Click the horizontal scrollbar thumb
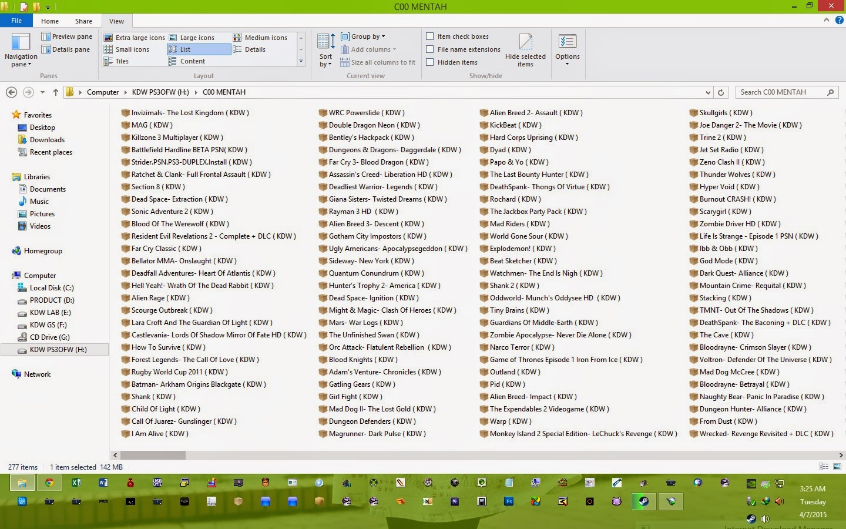The height and width of the screenshot is (529, 846). point(153,455)
